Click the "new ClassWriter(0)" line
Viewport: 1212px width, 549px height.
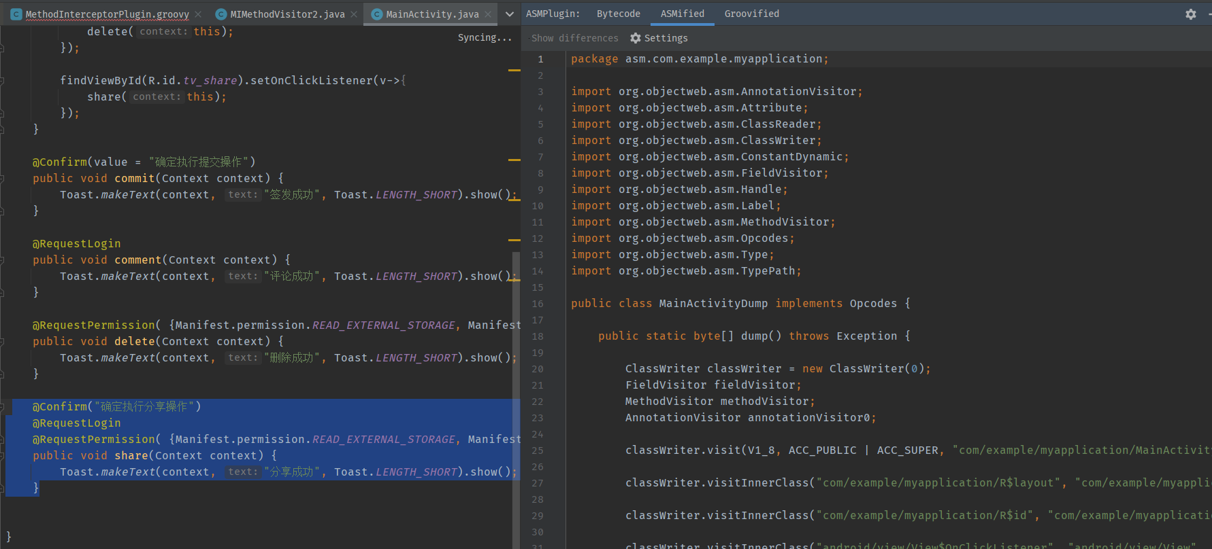click(x=778, y=369)
